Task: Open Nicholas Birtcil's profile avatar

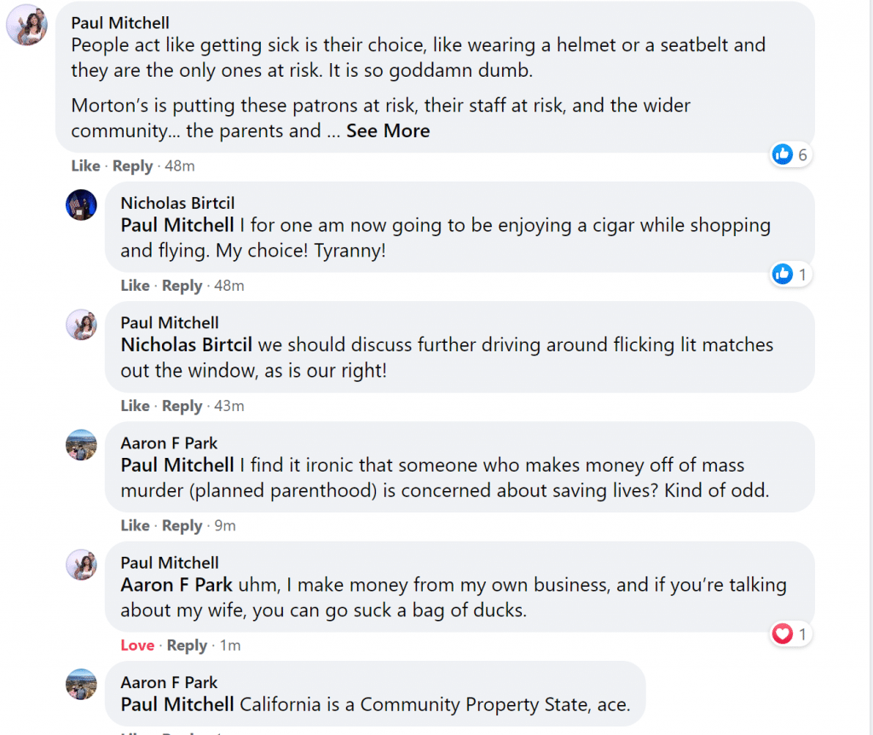Action: pos(81,205)
